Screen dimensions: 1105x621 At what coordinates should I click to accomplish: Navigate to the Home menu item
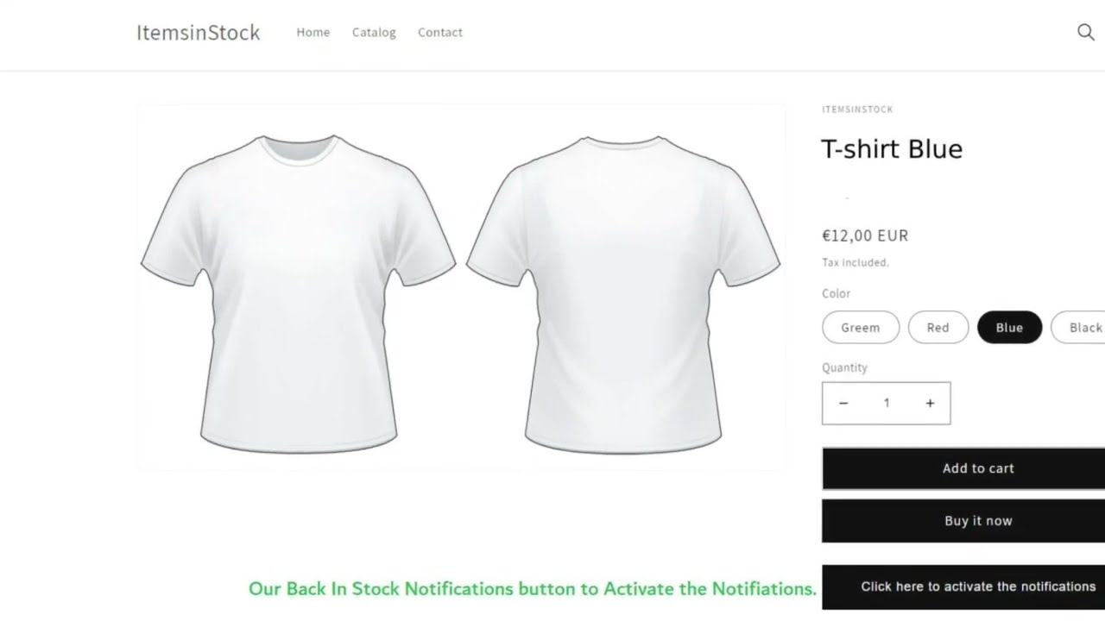[x=313, y=32]
